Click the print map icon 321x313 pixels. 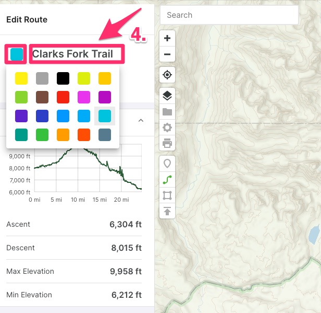167,143
